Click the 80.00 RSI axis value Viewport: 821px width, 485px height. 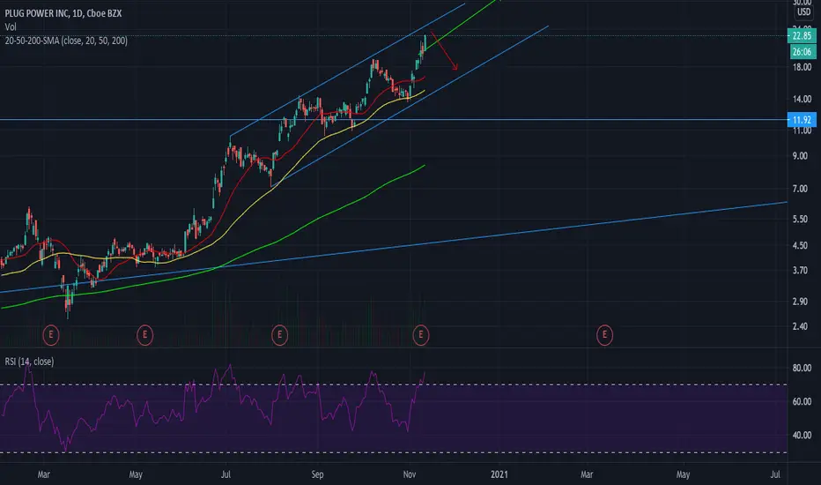pyautogui.click(x=802, y=368)
